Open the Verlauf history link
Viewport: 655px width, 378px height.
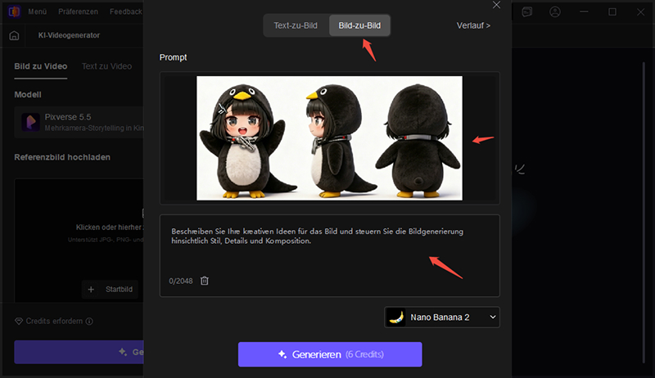[x=473, y=25]
